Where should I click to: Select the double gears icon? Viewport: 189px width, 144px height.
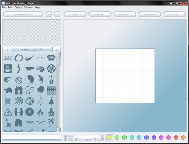pos(40,69)
